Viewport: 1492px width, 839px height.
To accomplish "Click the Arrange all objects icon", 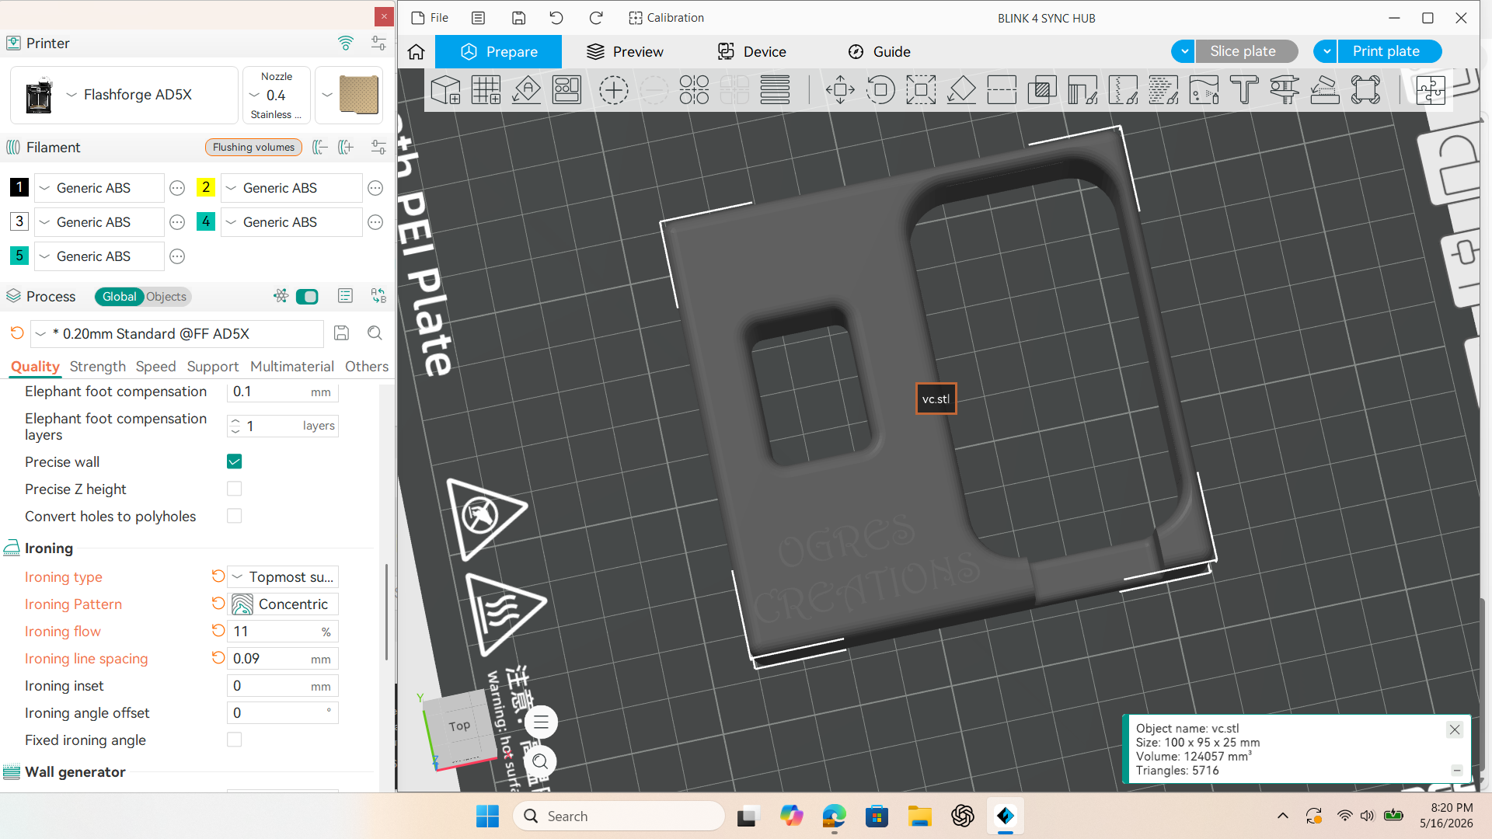I will click(567, 90).
